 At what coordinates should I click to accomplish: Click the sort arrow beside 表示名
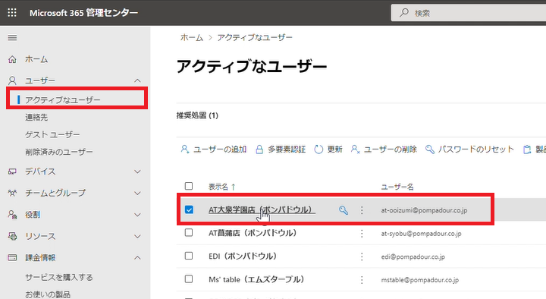234,187
